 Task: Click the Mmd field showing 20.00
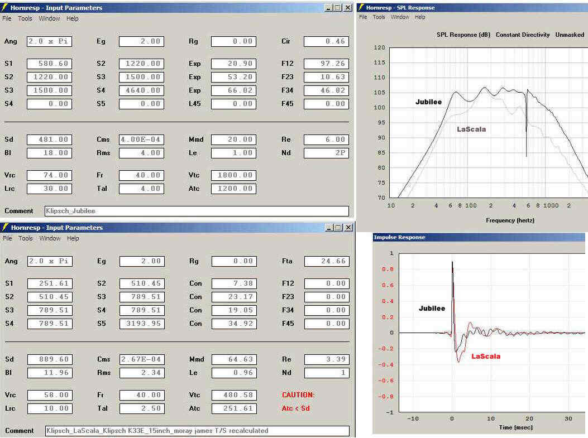(x=233, y=139)
